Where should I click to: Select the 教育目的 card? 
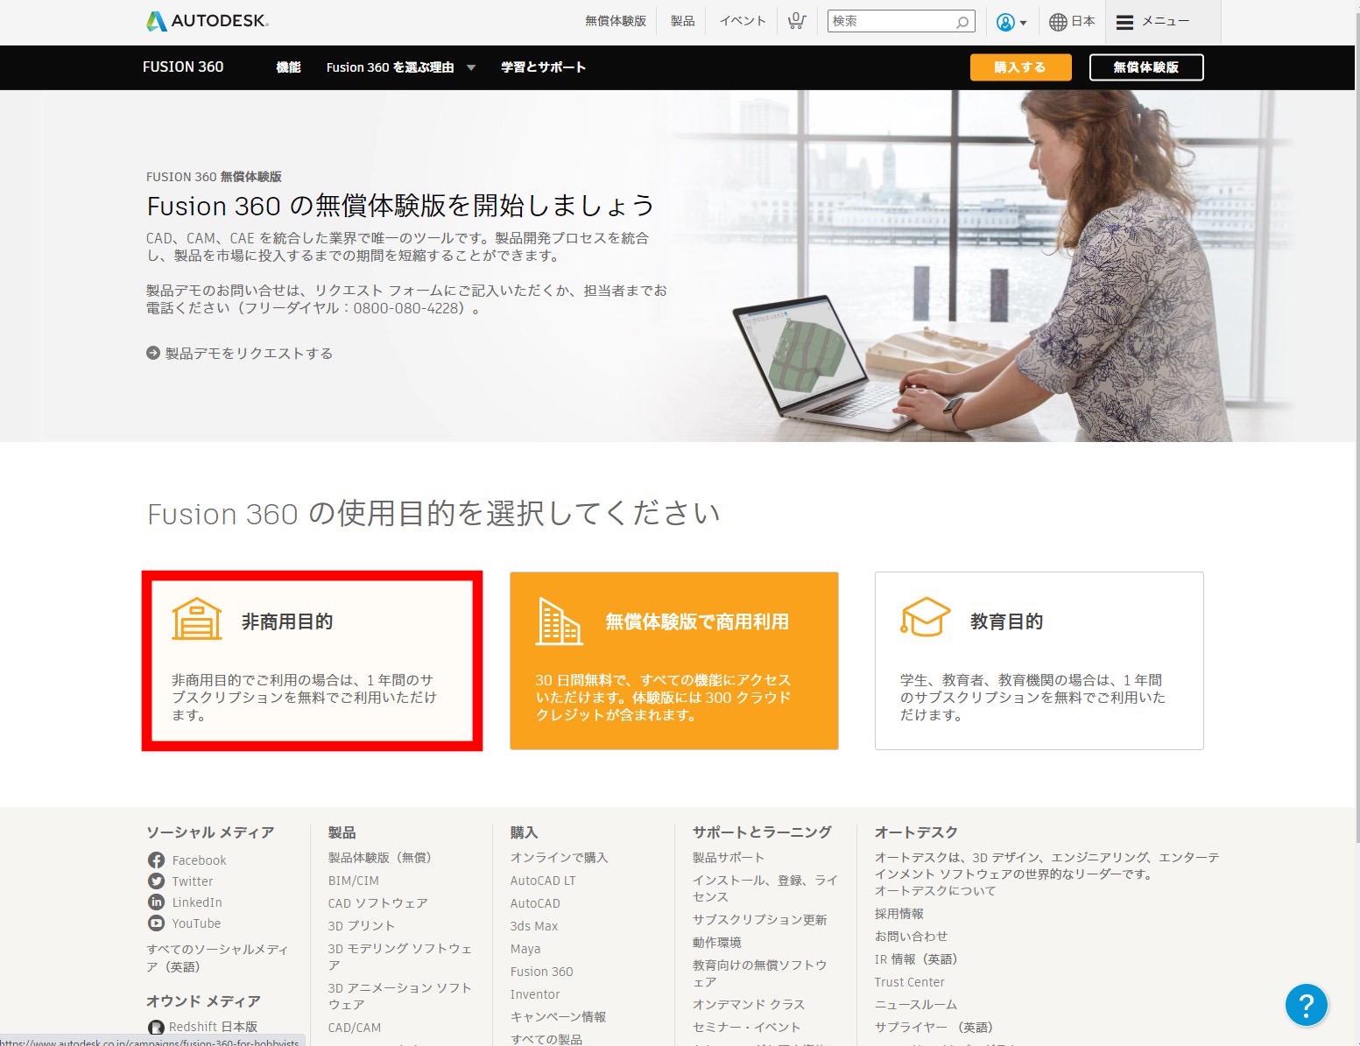[x=1039, y=661]
